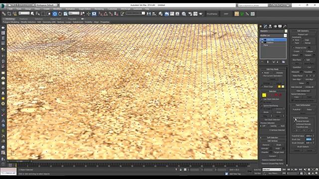Open the selection filter dropdown
The height and width of the screenshot is (179, 319).
point(24,13)
